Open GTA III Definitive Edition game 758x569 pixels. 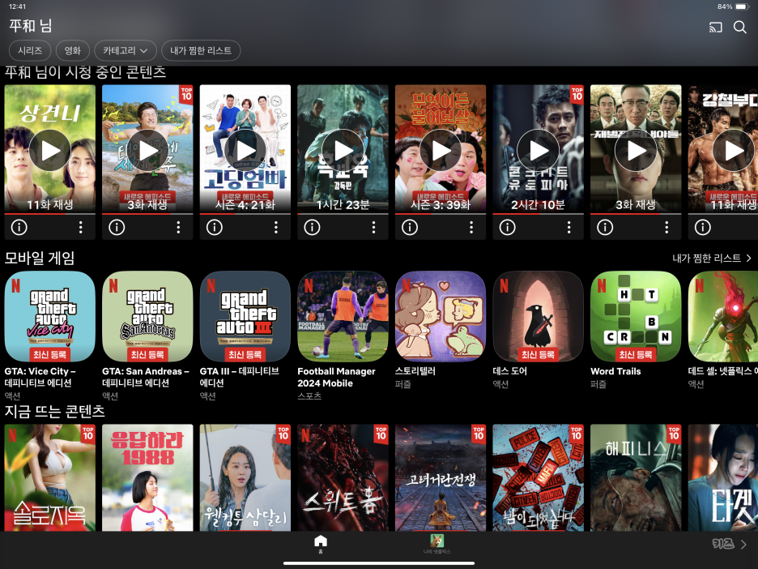point(245,316)
